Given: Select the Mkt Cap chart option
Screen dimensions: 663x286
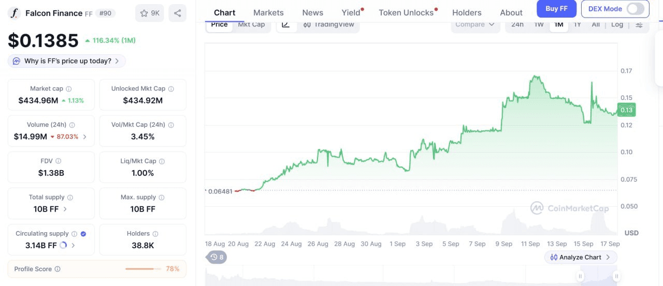Looking at the screenshot, I should (x=251, y=24).
